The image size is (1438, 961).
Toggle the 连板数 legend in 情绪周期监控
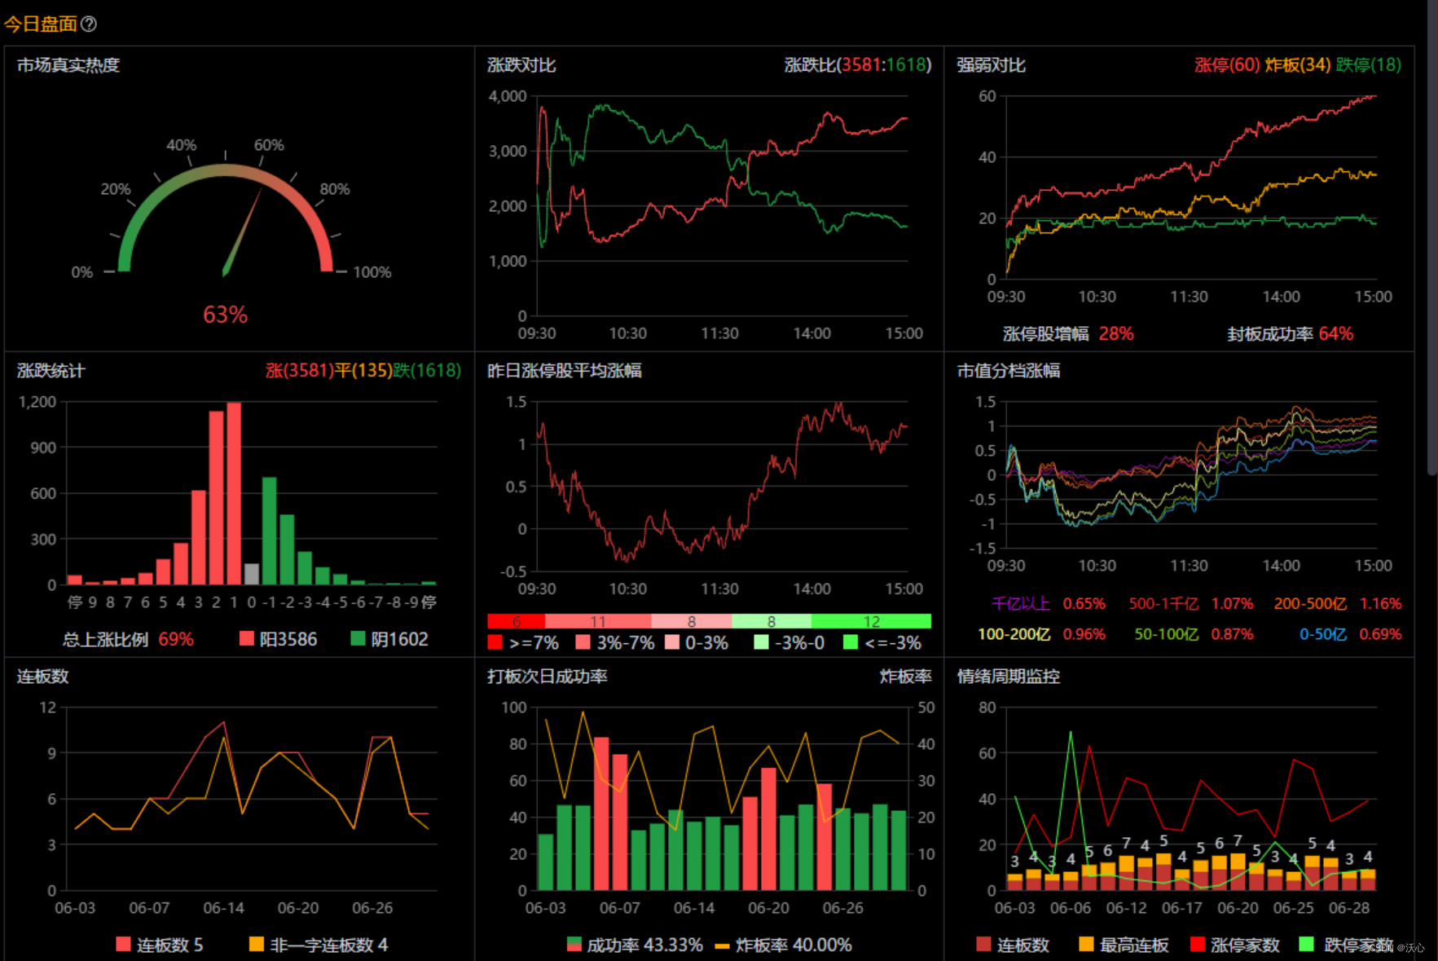983,944
